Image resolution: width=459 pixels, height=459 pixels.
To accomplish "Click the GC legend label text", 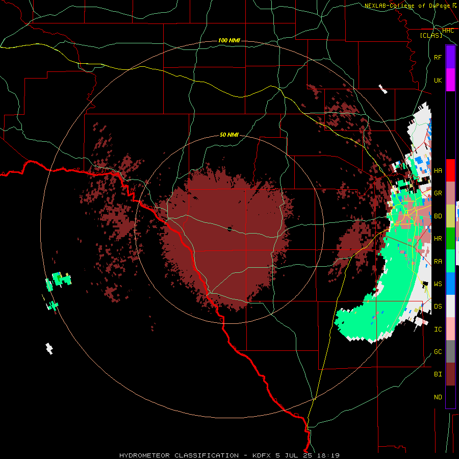I will [x=438, y=351].
